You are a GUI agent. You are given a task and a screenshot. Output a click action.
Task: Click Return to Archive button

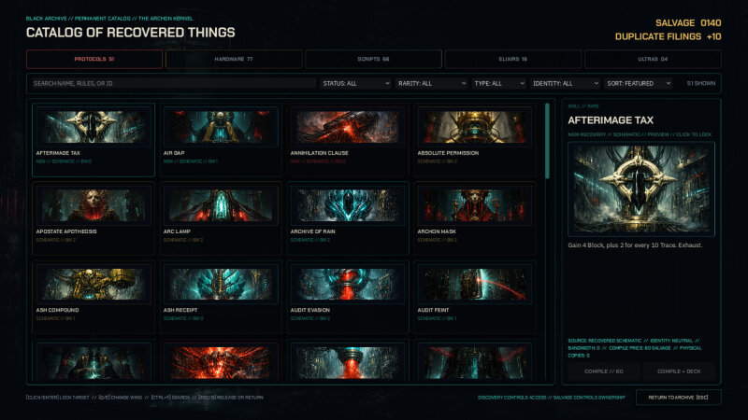pos(679,398)
